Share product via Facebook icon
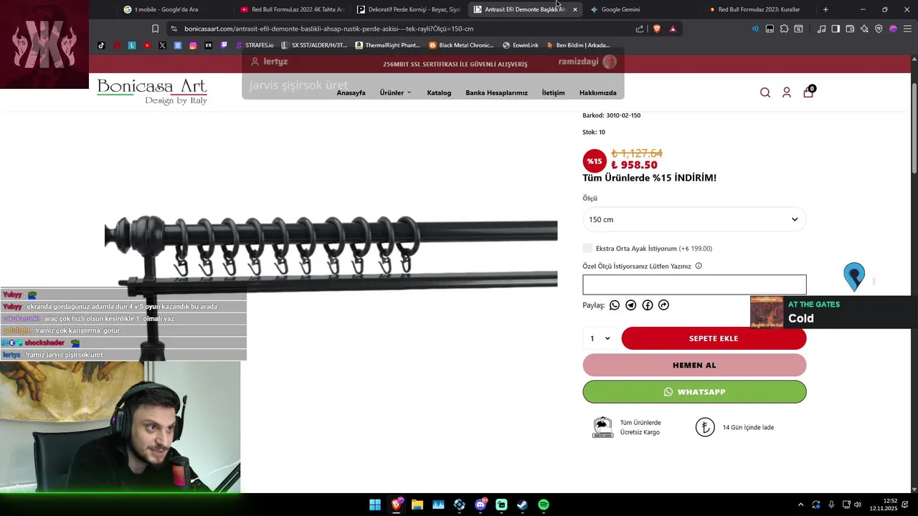918x516 pixels. [648, 305]
